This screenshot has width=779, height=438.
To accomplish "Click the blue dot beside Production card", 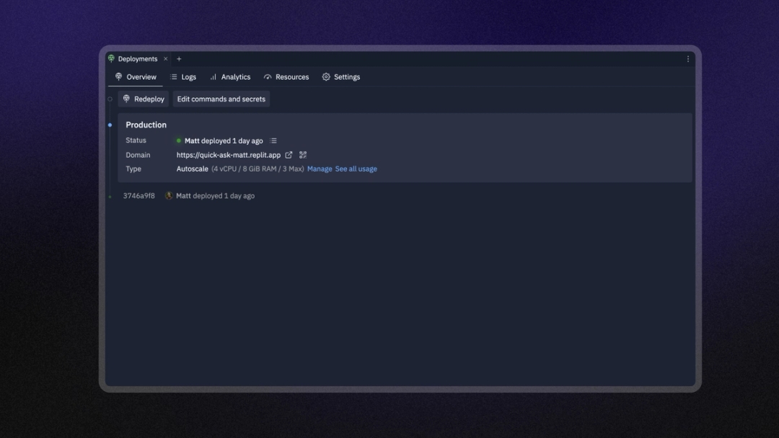I will [110, 125].
